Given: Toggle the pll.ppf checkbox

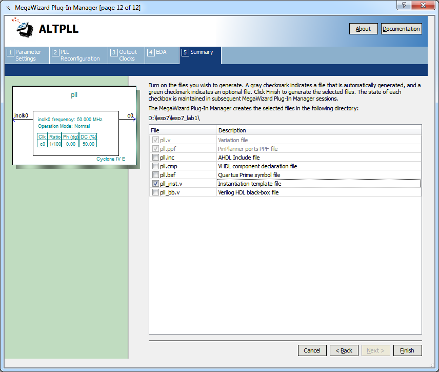Looking at the screenshot, I should click(155, 148).
